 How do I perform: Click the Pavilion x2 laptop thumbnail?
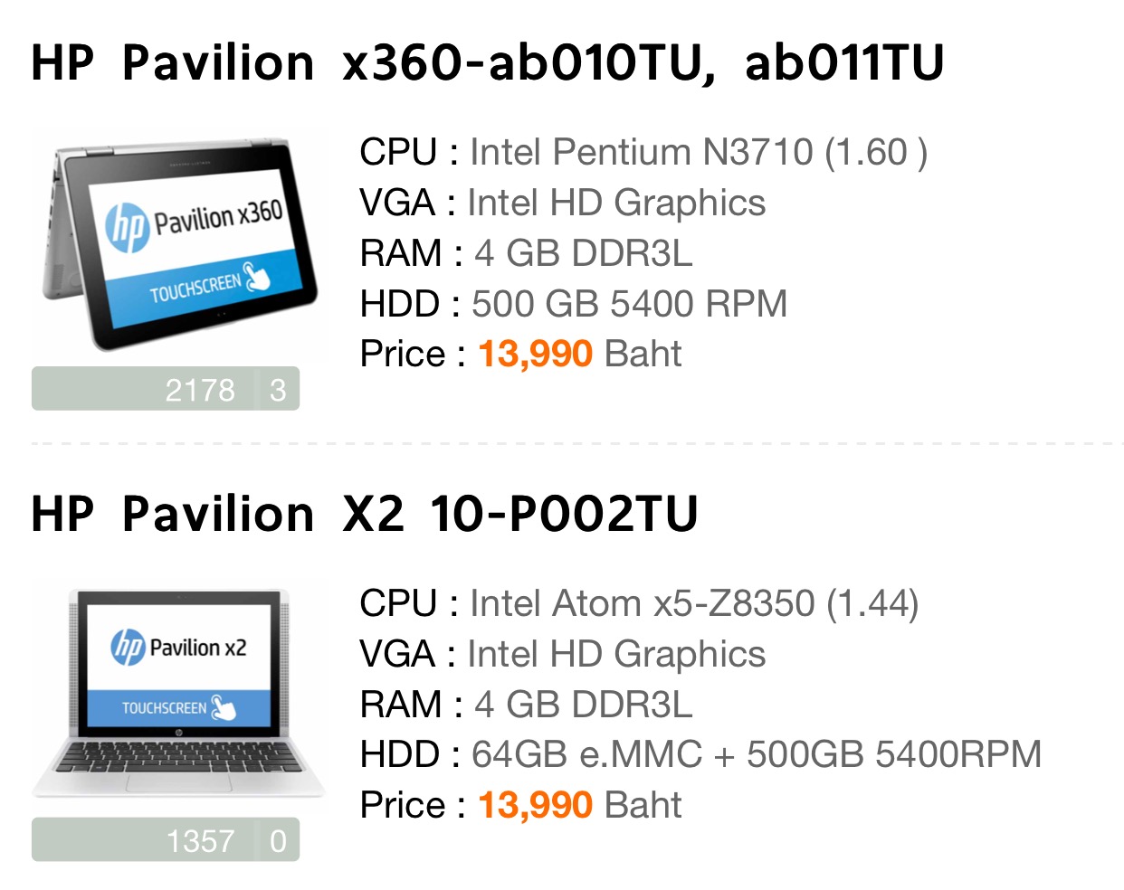(x=178, y=695)
